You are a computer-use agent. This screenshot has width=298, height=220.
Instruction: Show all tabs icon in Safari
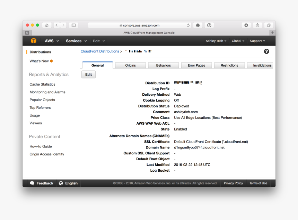coord(269,25)
